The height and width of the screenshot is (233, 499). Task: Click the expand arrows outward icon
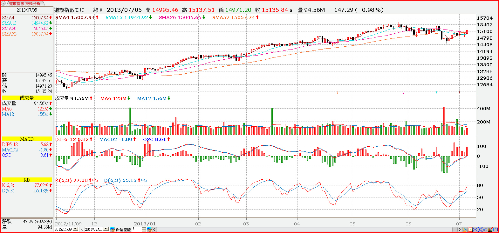(480, 230)
